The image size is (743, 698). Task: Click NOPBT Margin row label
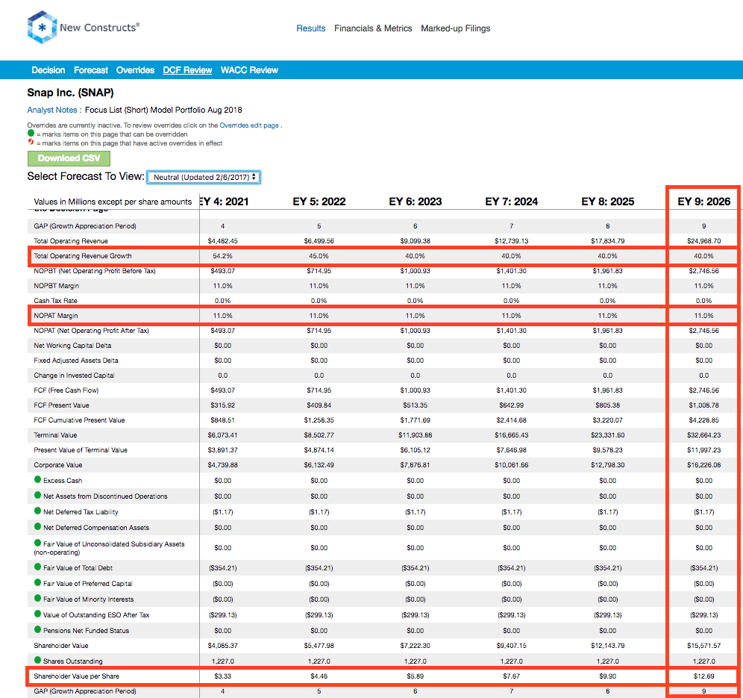(57, 286)
